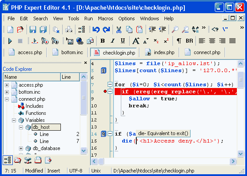This screenshot has width=247, height=176.
Task: Toggle subscript formatting
Action: click(x=156, y=41)
